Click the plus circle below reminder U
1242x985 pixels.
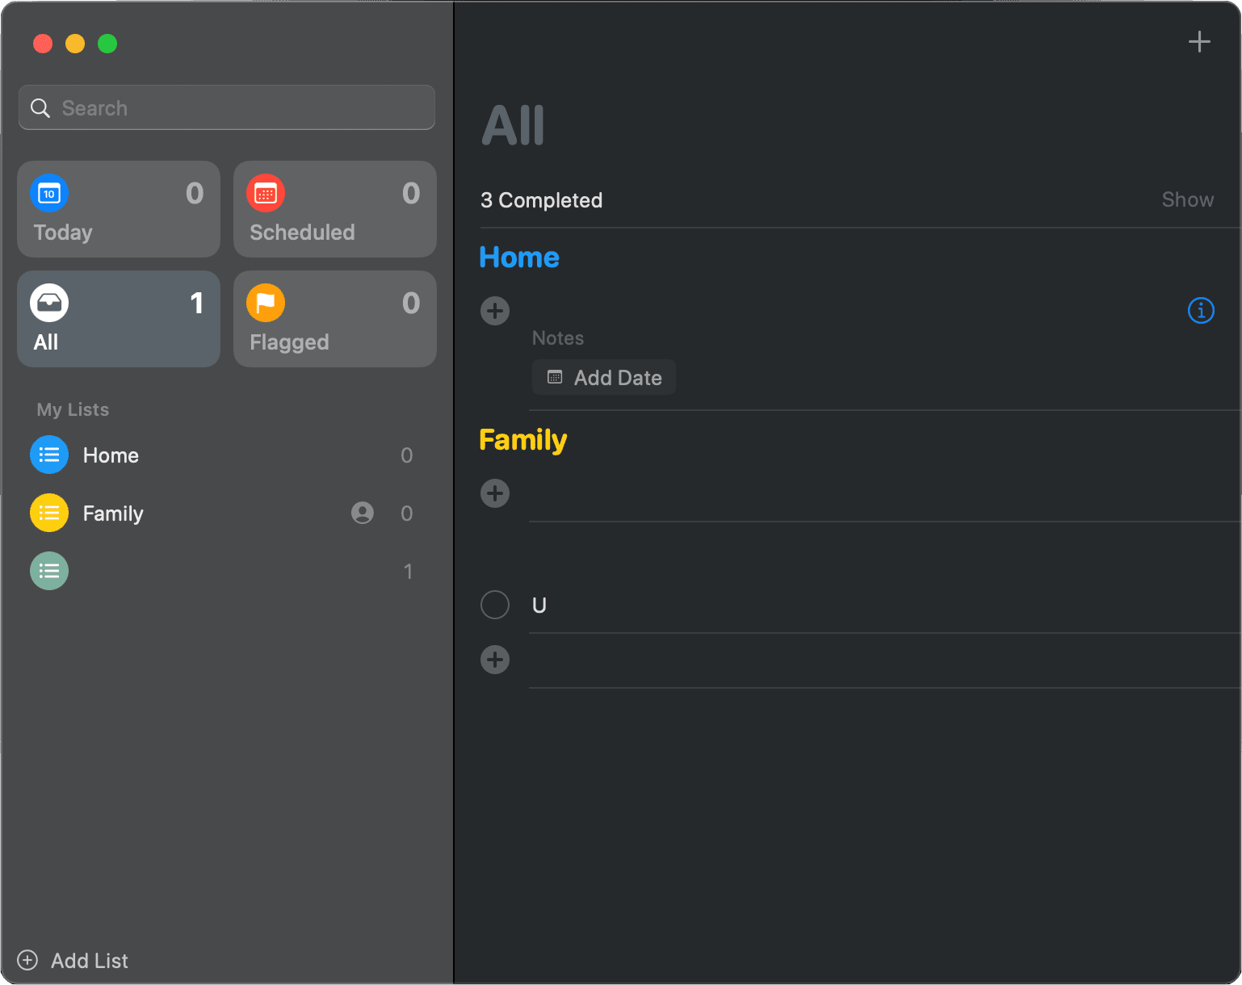pos(495,660)
